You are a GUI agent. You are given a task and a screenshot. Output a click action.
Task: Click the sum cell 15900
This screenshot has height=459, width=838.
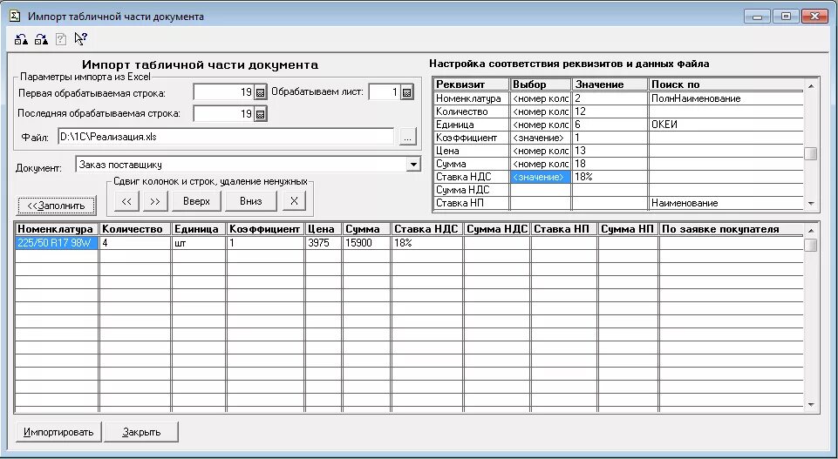tap(366, 243)
